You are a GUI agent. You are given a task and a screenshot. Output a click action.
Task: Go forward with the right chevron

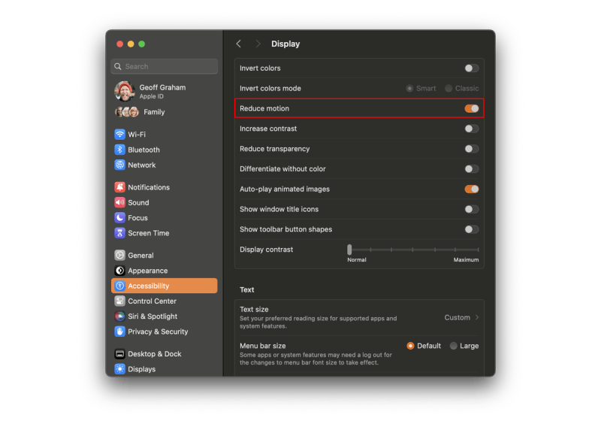coord(258,44)
